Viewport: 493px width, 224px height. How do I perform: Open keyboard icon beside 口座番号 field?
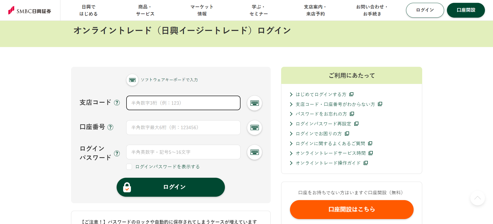[x=254, y=127]
